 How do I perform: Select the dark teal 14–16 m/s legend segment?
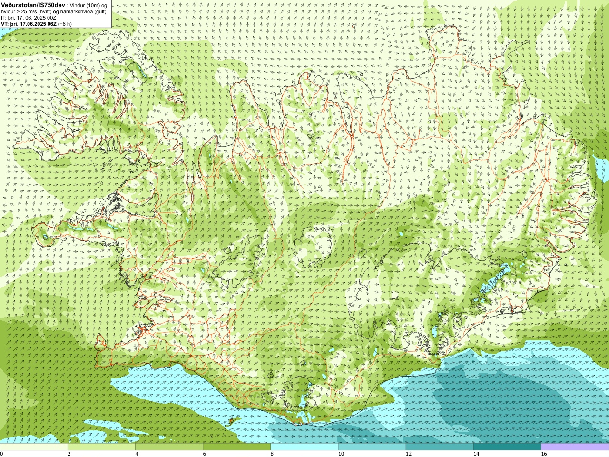pyautogui.click(x=507, y=447)
